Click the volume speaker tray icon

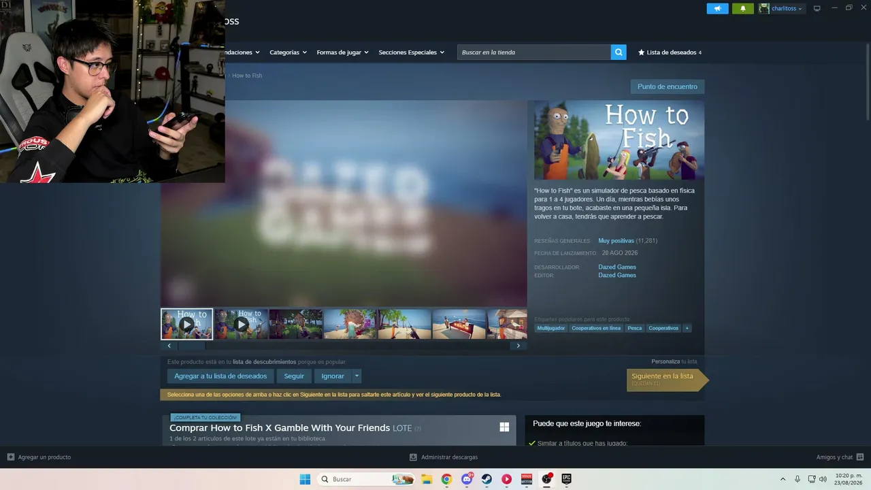coord(823,479)
